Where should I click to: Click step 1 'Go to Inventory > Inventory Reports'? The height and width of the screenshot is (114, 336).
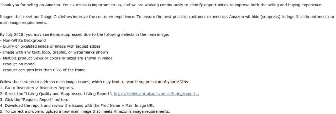(37, 88)
